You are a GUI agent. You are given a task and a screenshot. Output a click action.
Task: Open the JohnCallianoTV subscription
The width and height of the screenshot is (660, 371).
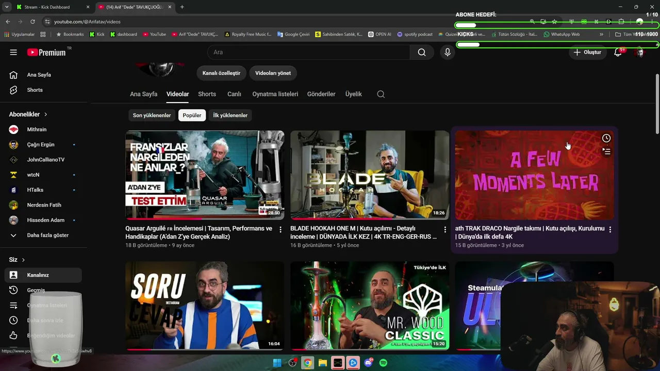coord(45,160)
